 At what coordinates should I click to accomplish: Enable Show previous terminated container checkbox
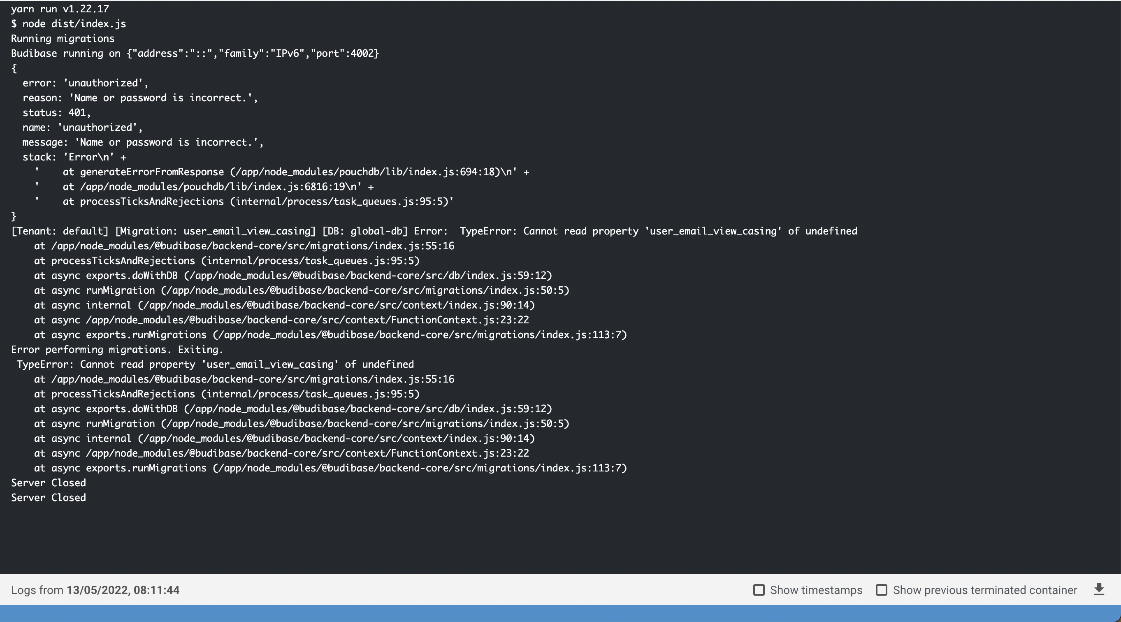[882, 590]
